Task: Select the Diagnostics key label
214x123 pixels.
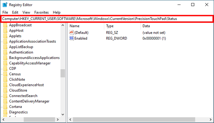Action: pyautogui.click(x=18, y=112)
